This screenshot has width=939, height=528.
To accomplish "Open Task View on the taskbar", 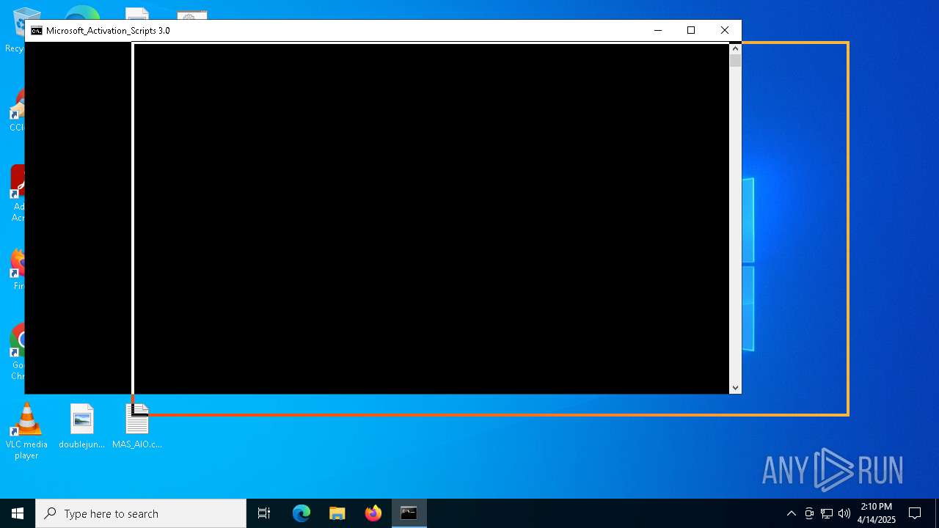I will coord(264,513).
